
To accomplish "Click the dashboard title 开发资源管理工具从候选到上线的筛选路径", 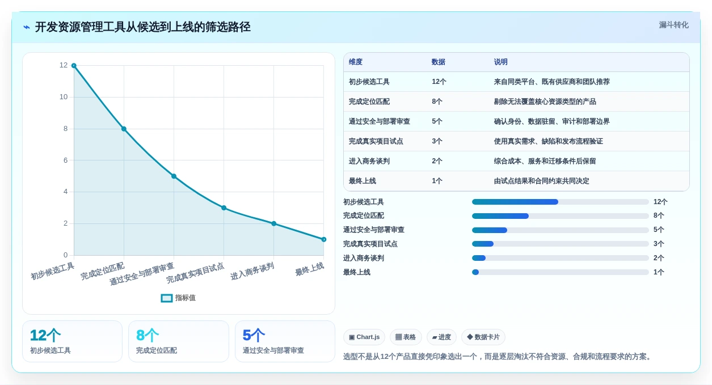I will (142, 27).
